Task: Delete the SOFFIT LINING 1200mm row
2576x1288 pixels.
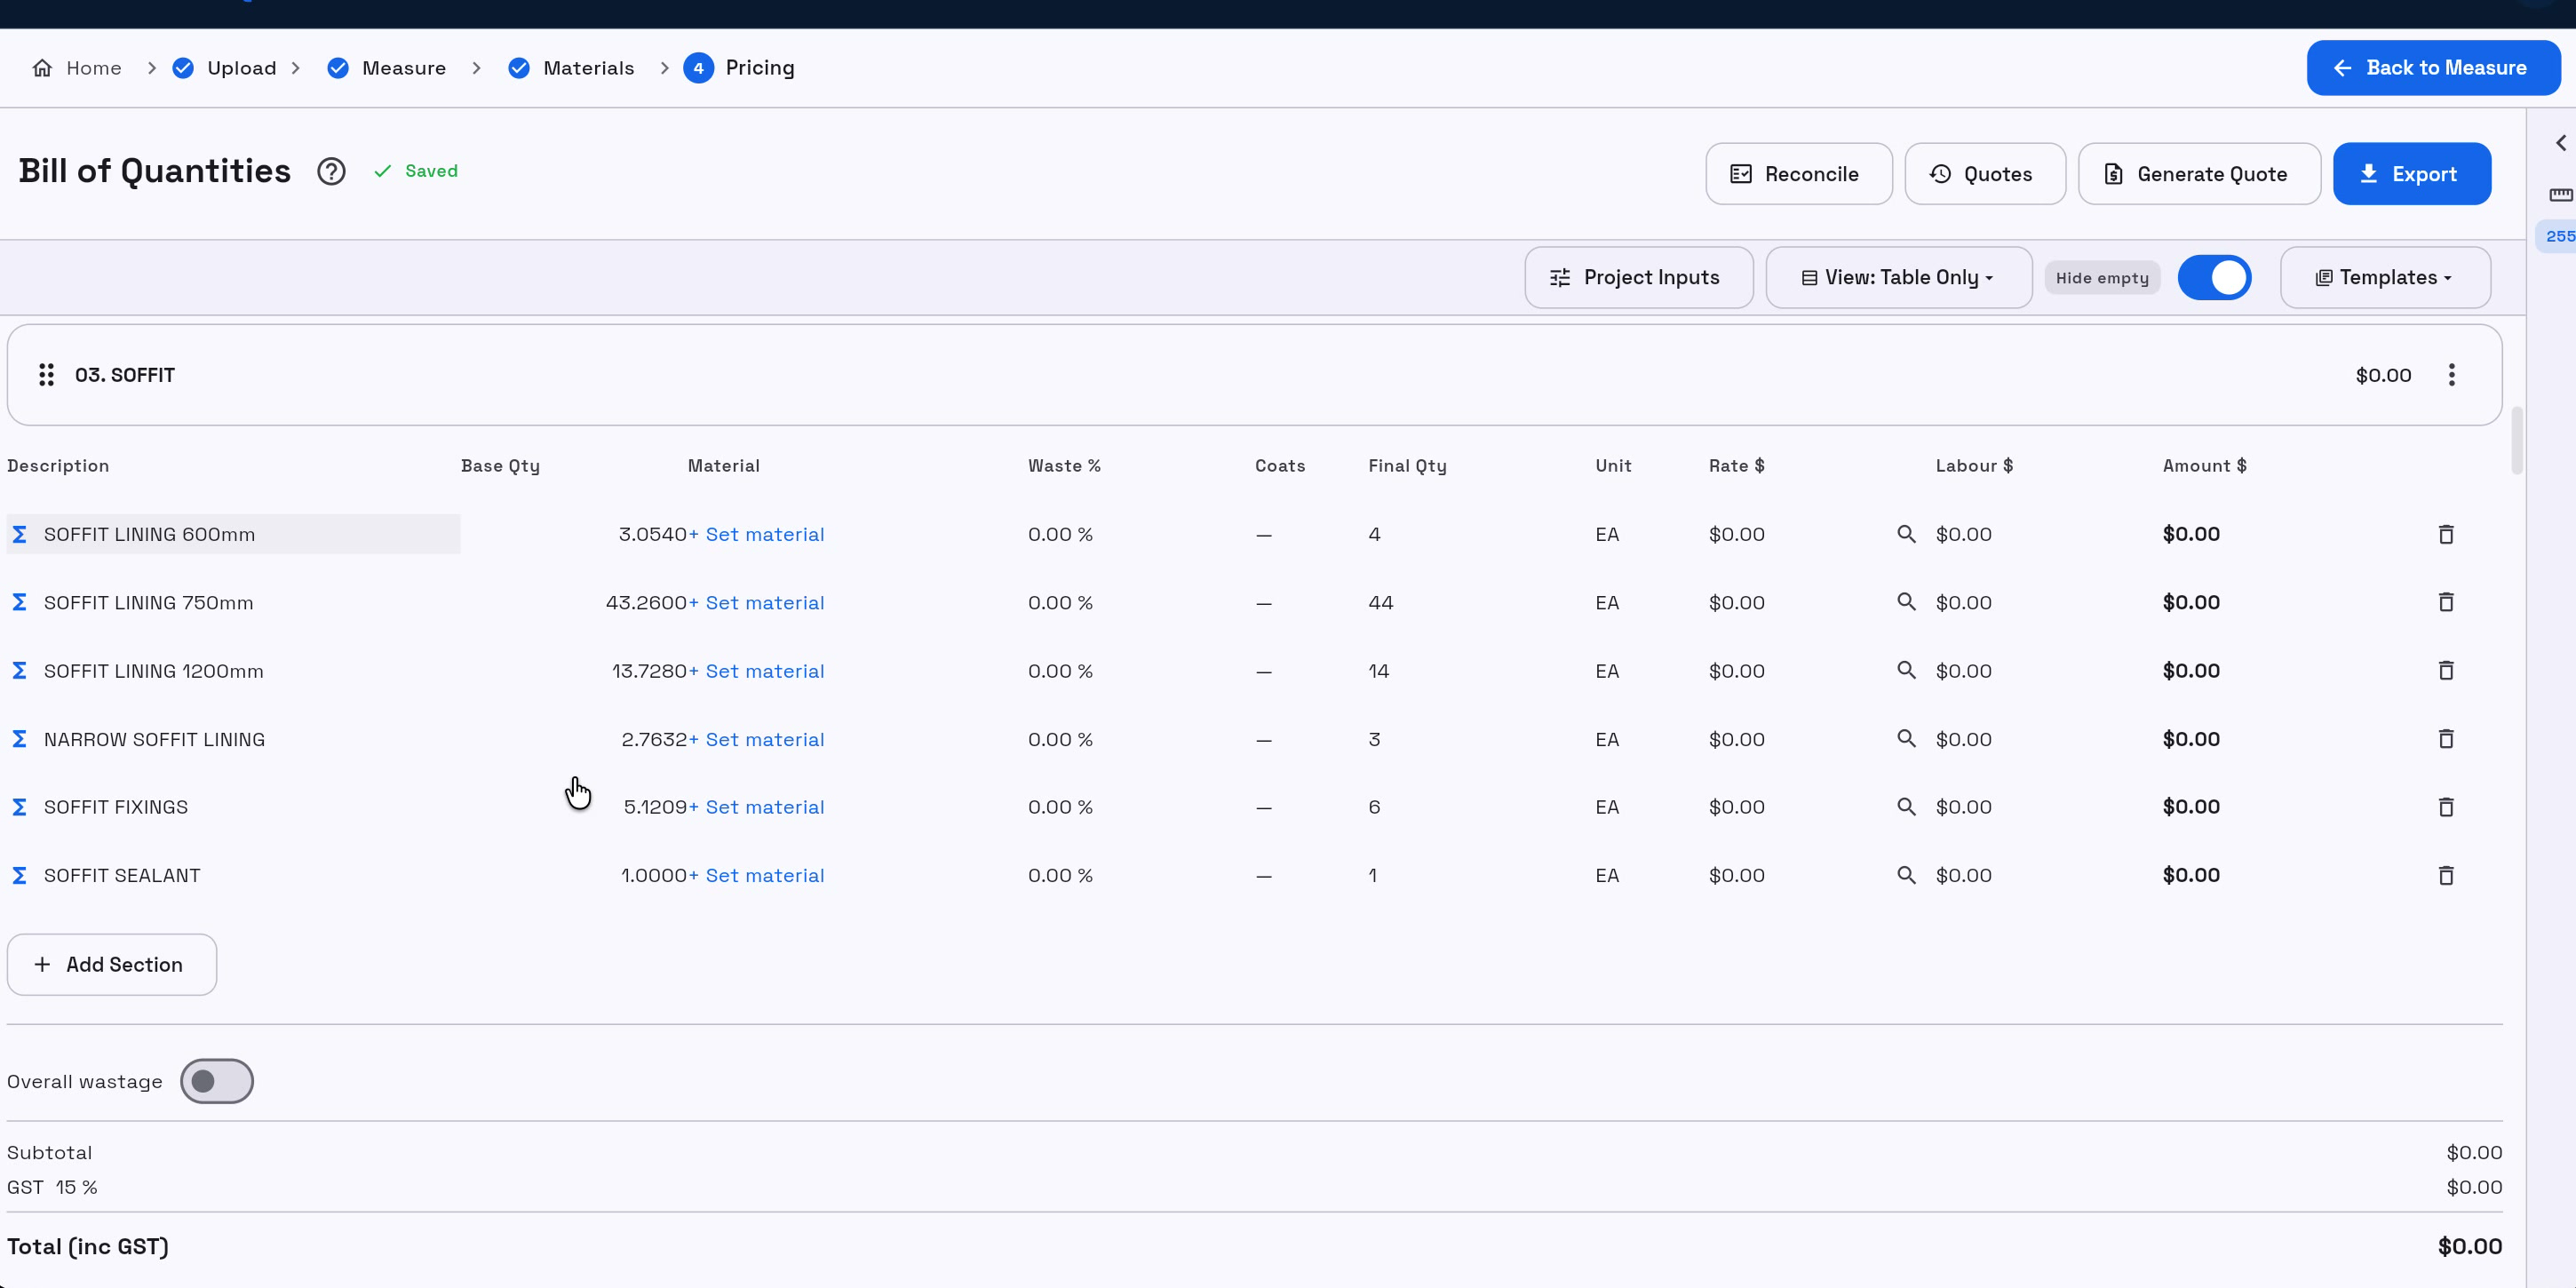Action: (x=2446, y=671)
